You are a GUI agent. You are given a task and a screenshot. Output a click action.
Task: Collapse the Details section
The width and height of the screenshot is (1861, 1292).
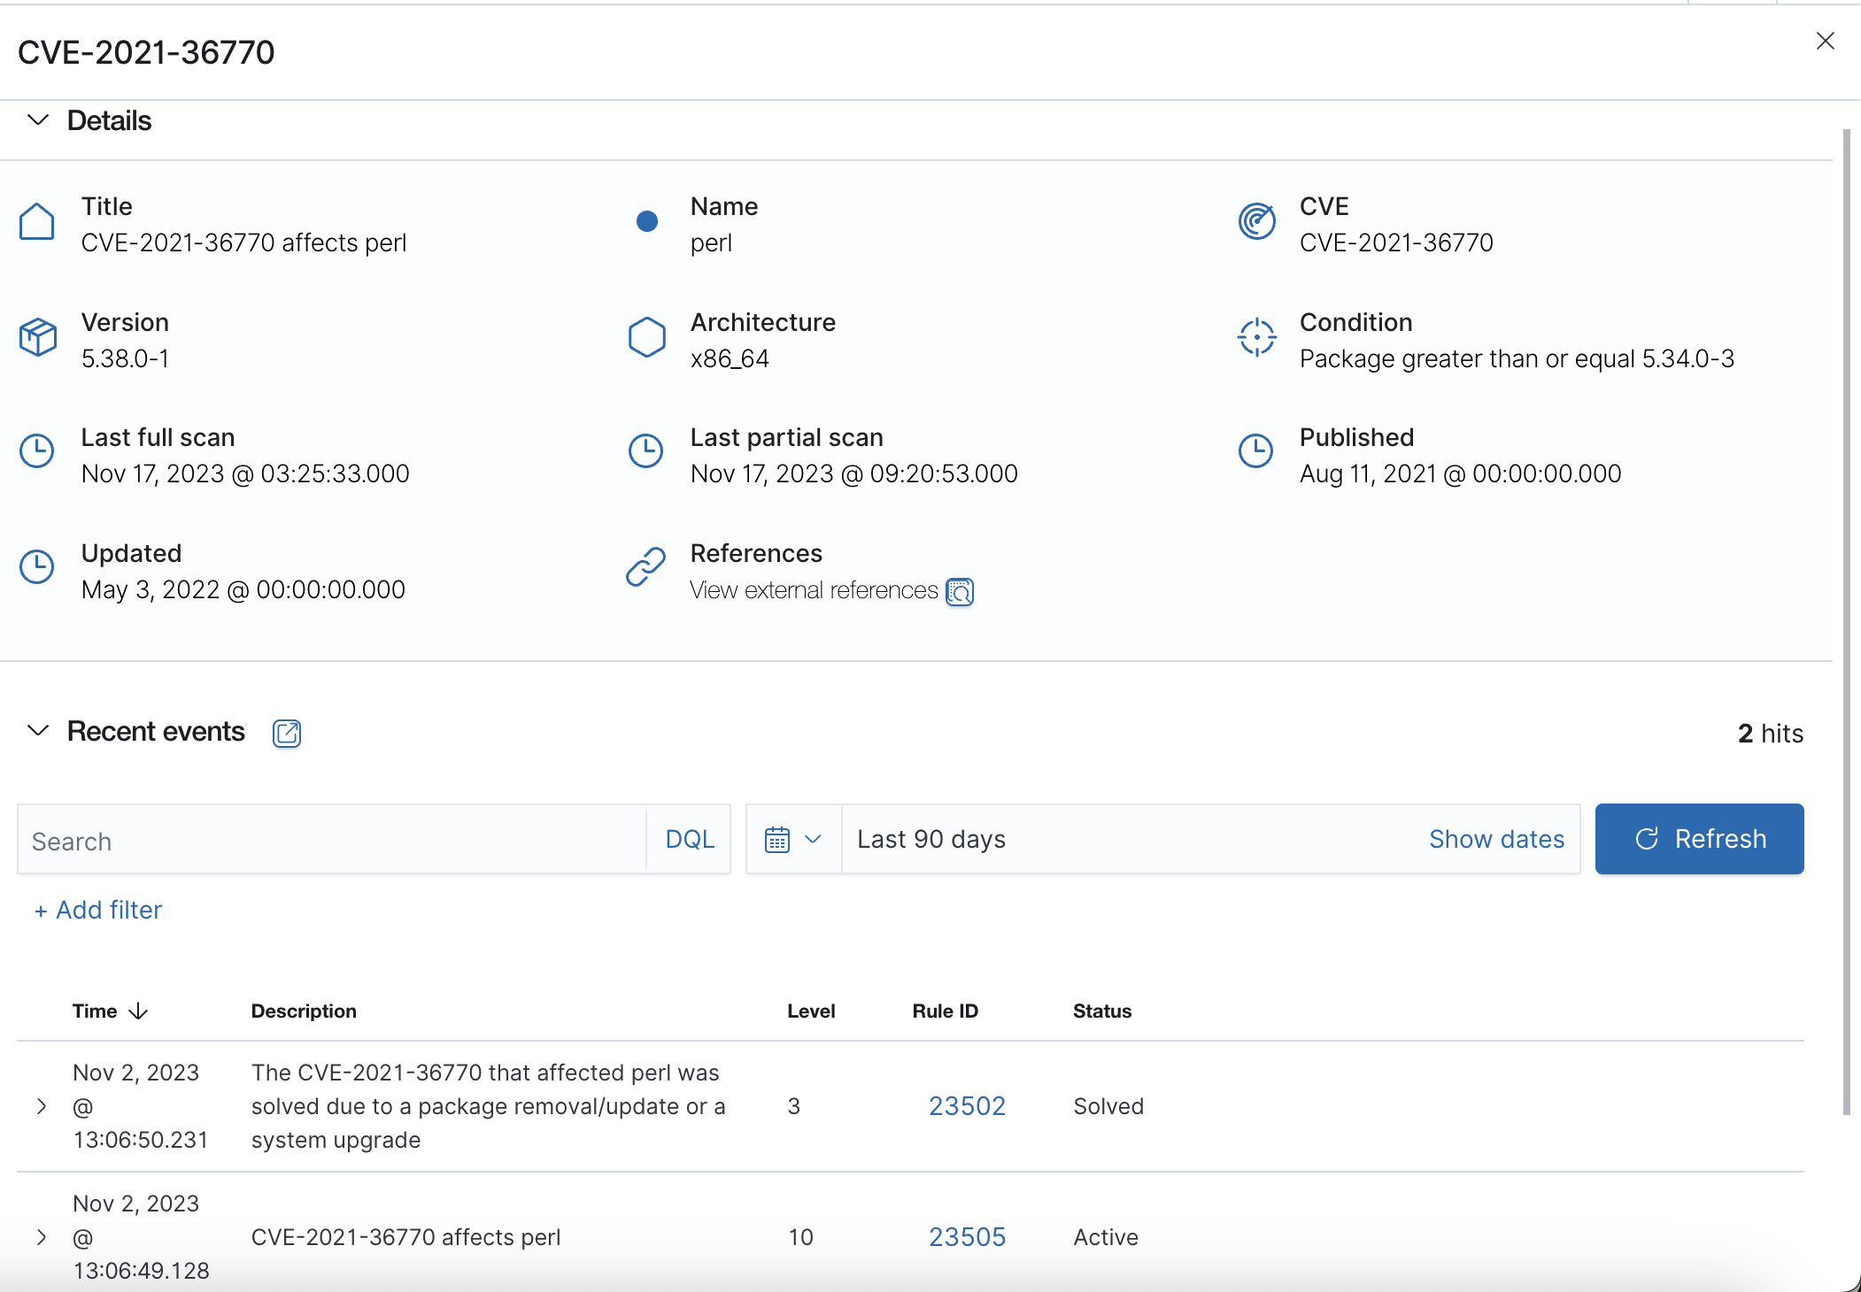coord(38,120)
